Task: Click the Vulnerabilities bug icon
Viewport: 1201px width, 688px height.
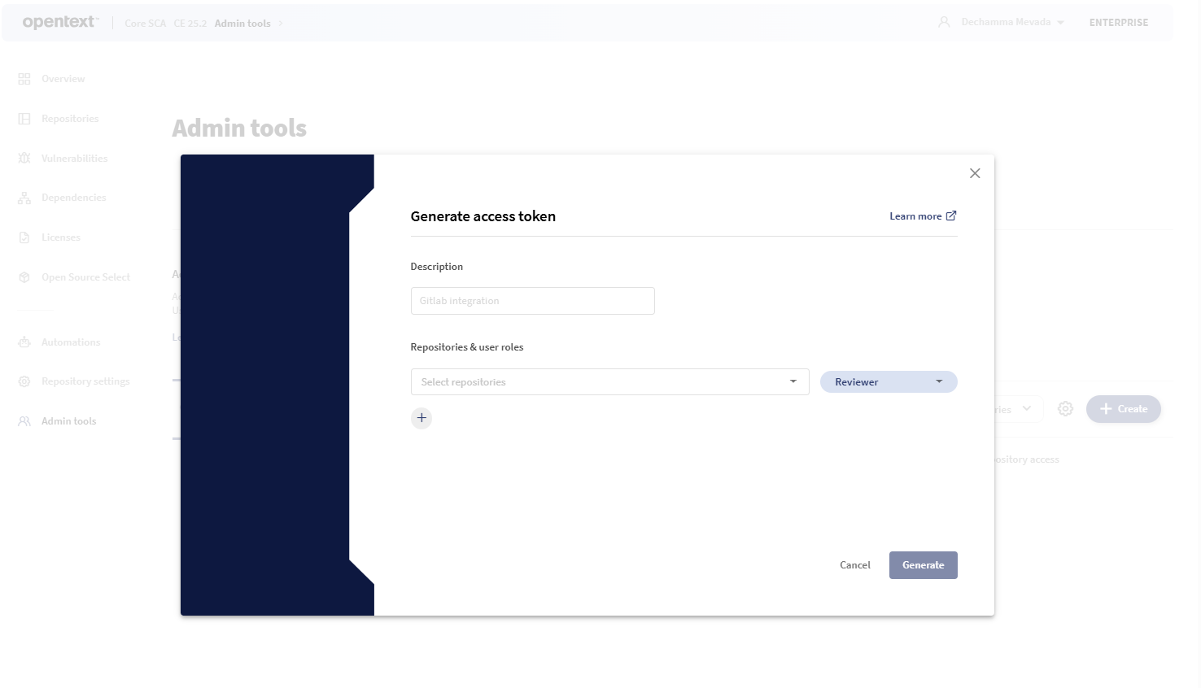Action: (x=24, y=159)
